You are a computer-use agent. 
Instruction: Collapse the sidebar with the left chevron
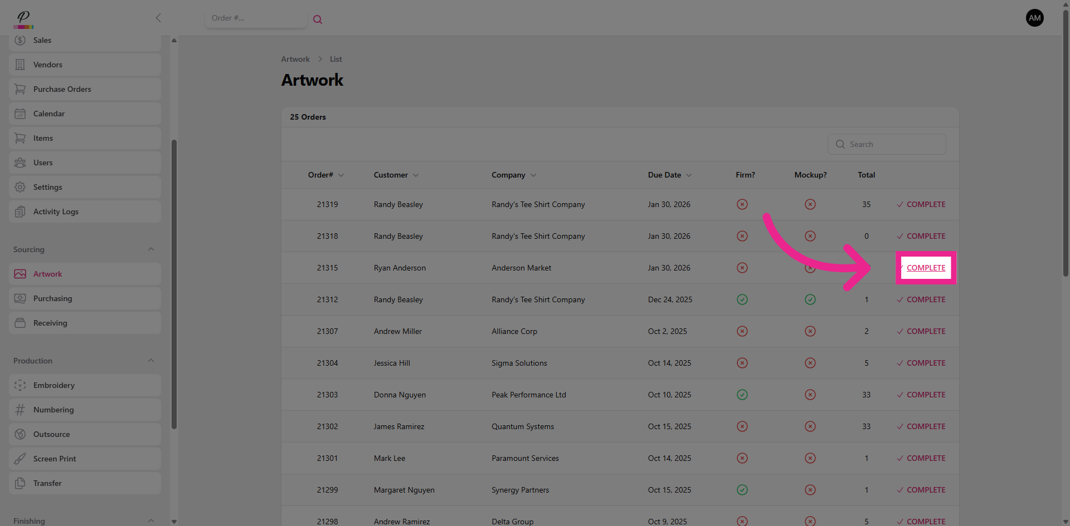click(158, 18)
